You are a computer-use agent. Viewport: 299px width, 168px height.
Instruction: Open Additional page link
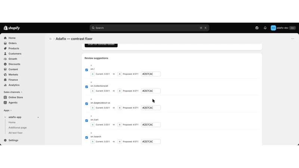click(17, 128)
